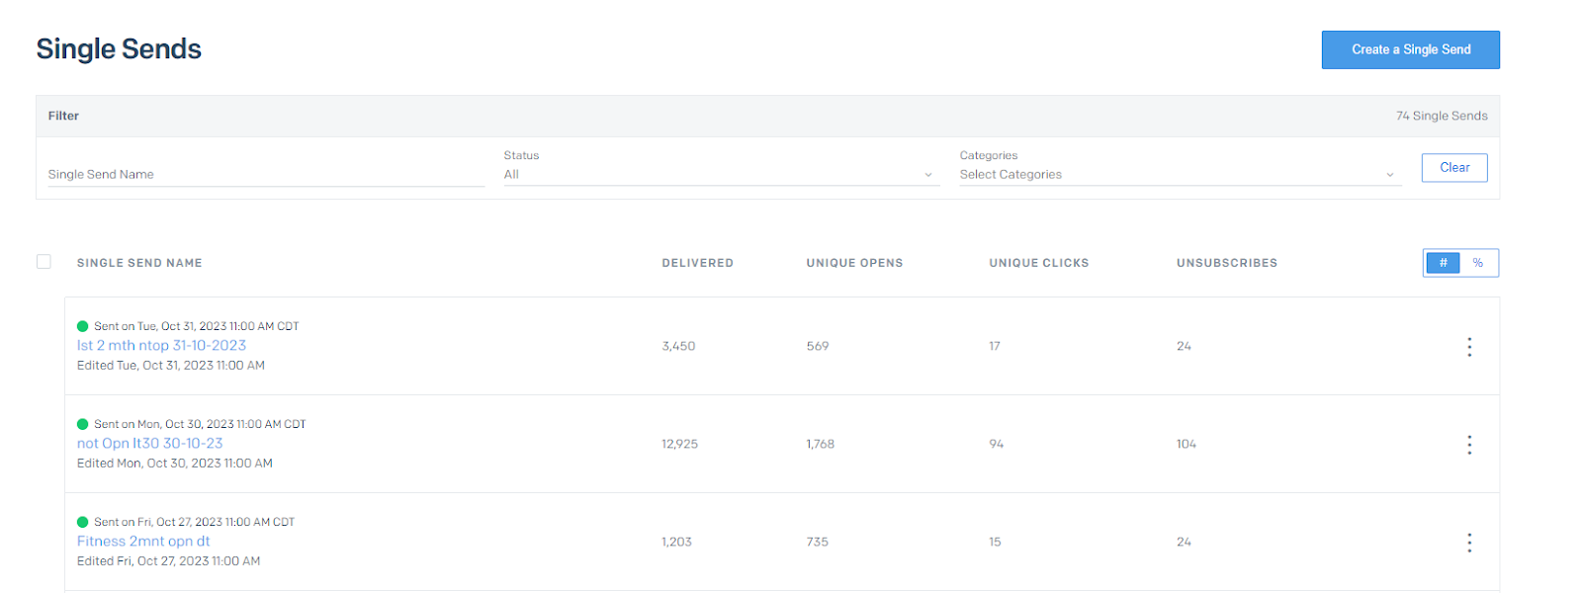
Task: Click unique opens value 735
Action: point(817,542)
